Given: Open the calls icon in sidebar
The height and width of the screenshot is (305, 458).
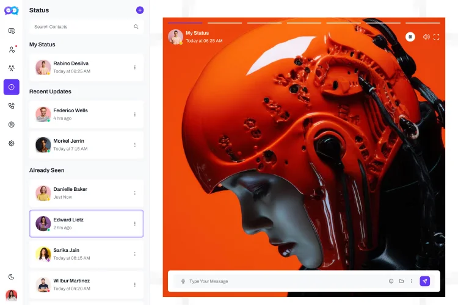Looking at the screenshot, I should point(12,106).
